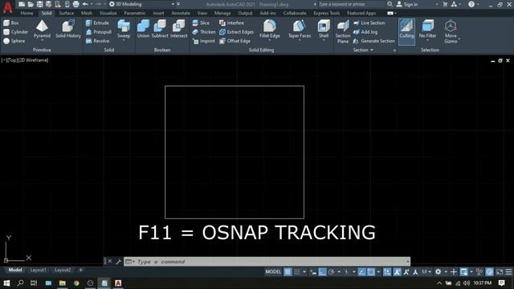Open the snap mode settings arrow
The width and height of the screenshot is (514, 289).
304,272
